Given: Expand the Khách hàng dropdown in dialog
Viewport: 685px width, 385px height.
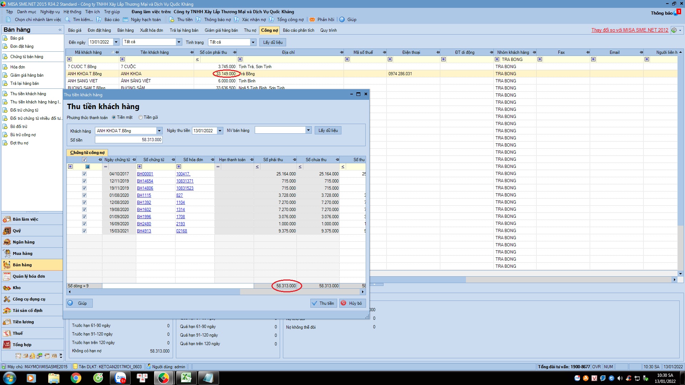Looking at the screenshot, I should (159, 131).
